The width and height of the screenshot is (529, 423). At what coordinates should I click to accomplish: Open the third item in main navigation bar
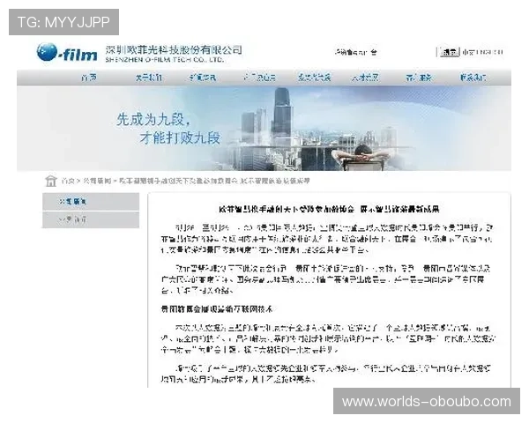pos(203,78)
